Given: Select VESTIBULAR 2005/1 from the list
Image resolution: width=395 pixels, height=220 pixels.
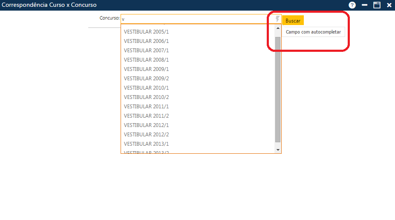Looking at the screenshot, I should [x=146, y=32].
